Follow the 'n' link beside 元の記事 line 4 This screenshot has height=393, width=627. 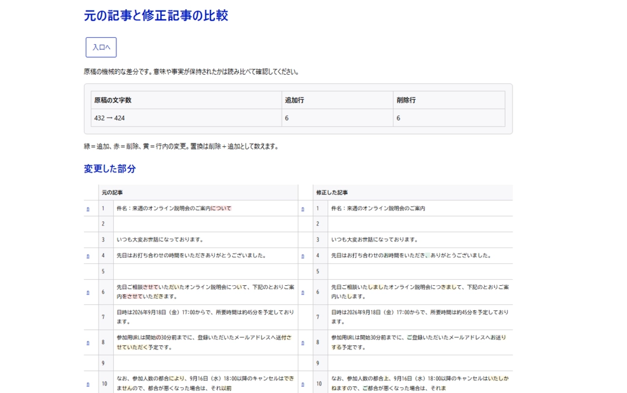88,256
